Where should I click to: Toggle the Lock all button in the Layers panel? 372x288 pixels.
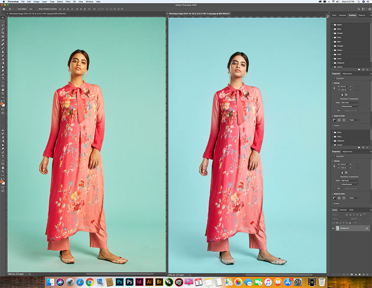click(350, 223)
